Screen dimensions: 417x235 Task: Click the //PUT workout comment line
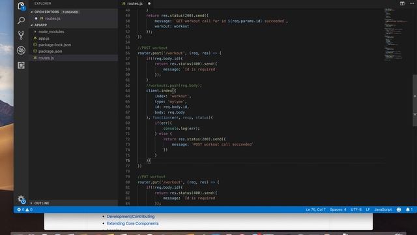(x=151, y=177)
